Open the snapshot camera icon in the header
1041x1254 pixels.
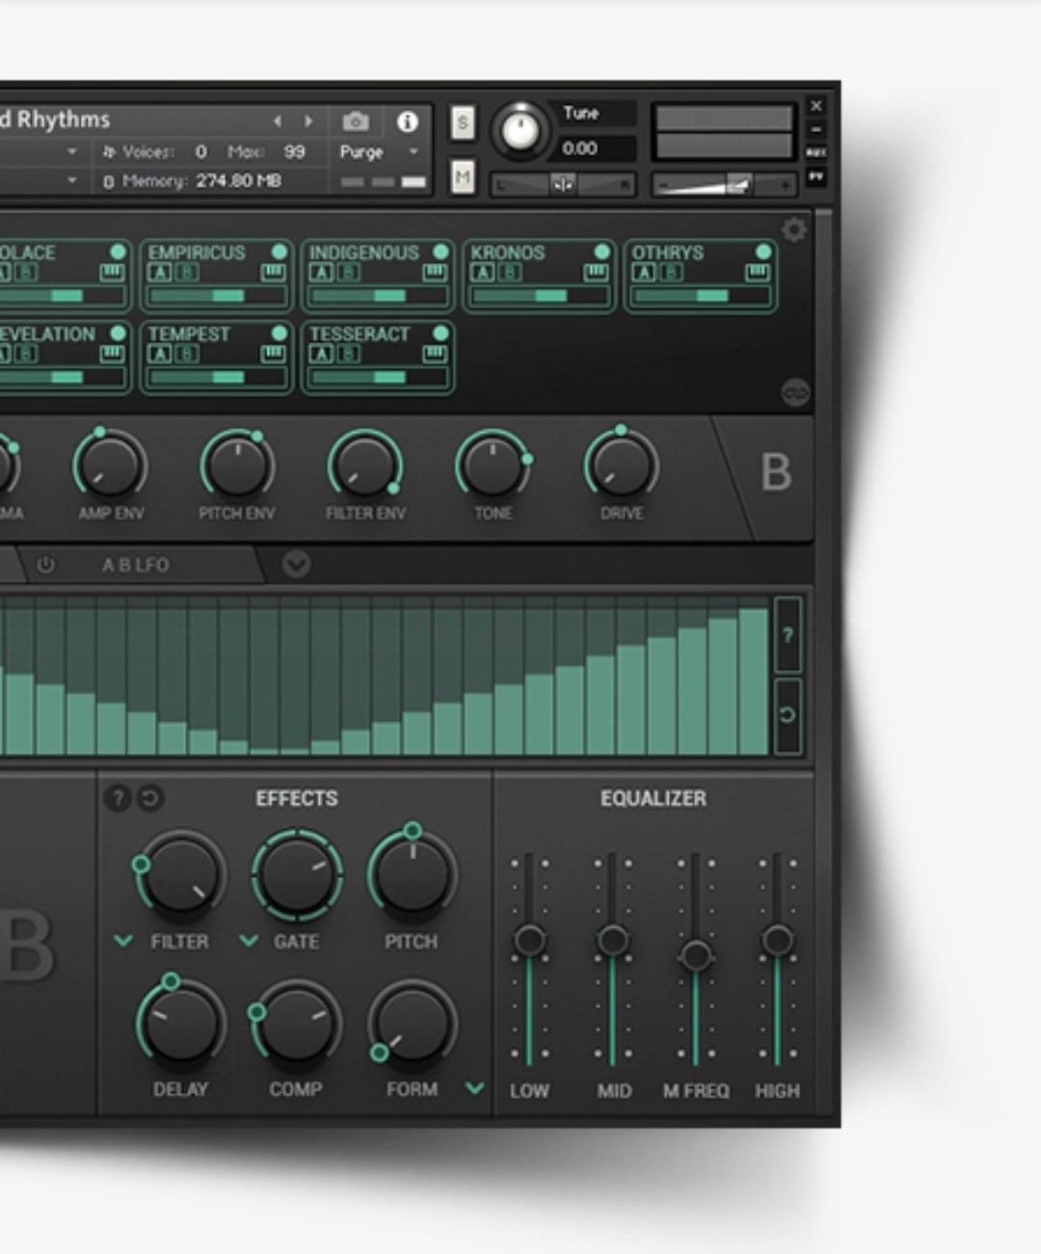357,121
